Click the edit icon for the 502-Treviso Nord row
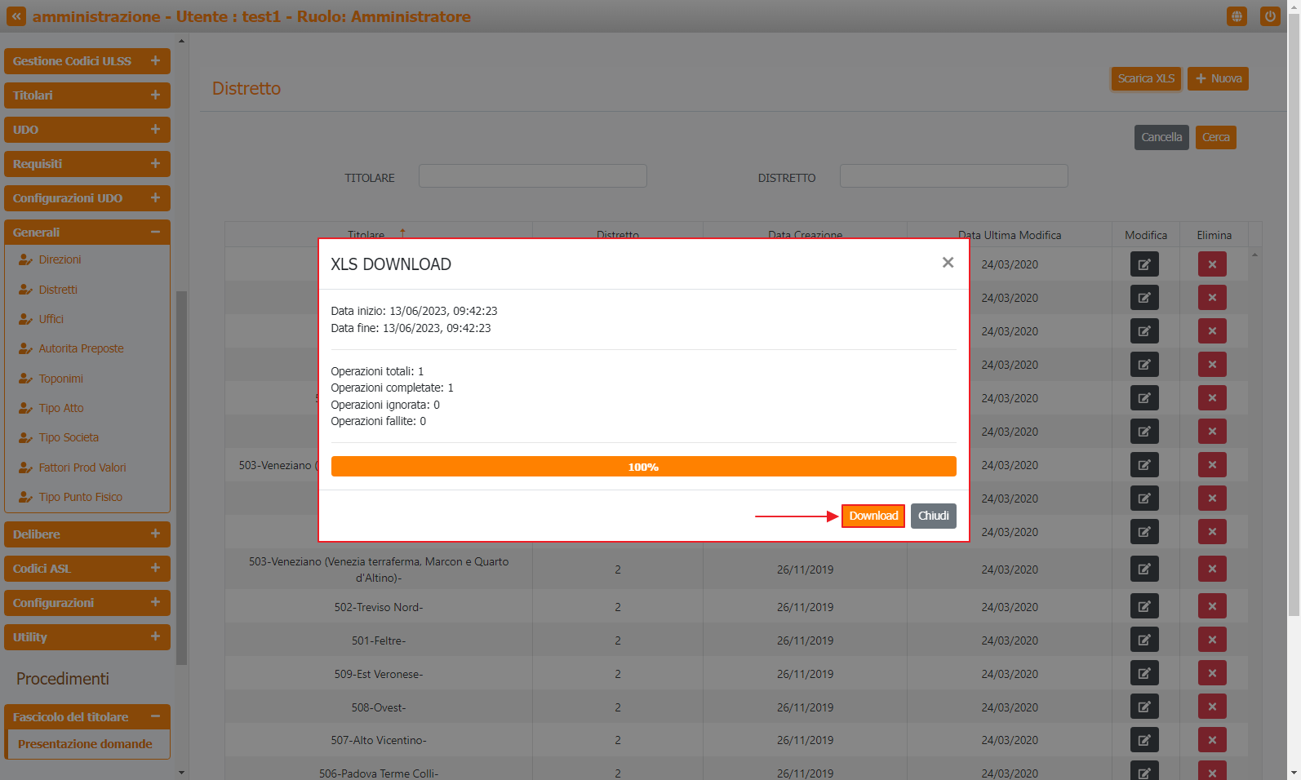 click(1144, 606)
